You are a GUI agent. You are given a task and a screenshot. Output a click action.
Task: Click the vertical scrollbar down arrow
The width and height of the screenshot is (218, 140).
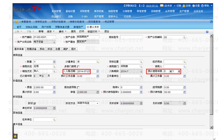[211, 127]
